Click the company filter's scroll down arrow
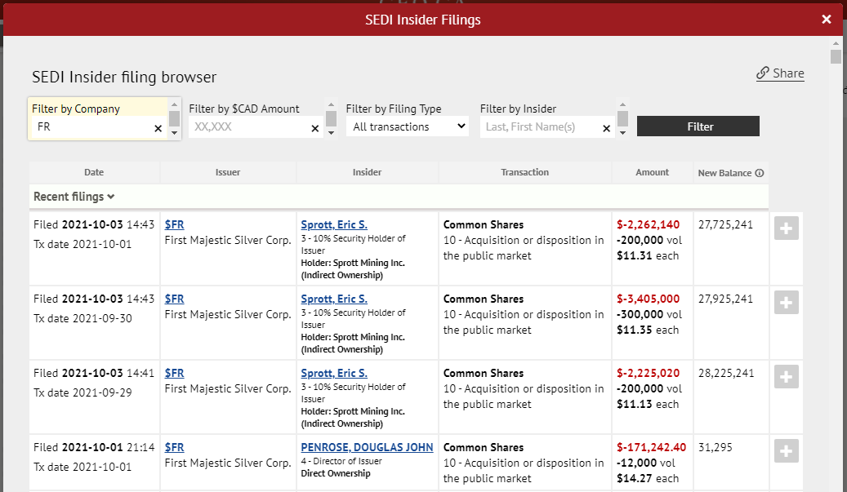The image size is (847, 492). coord(174,133)
